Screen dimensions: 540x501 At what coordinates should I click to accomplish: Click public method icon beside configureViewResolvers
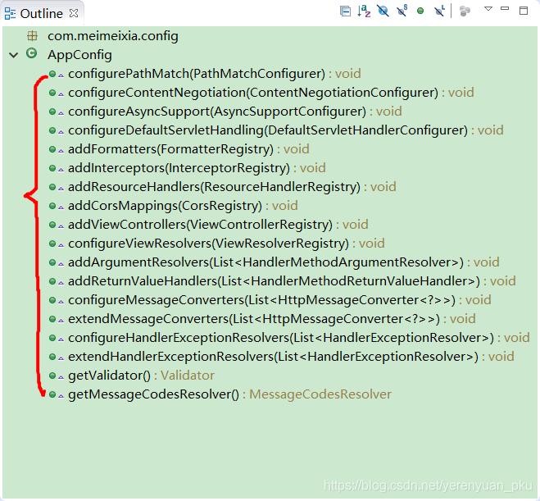pyautogui.click(x=52, y=244)
